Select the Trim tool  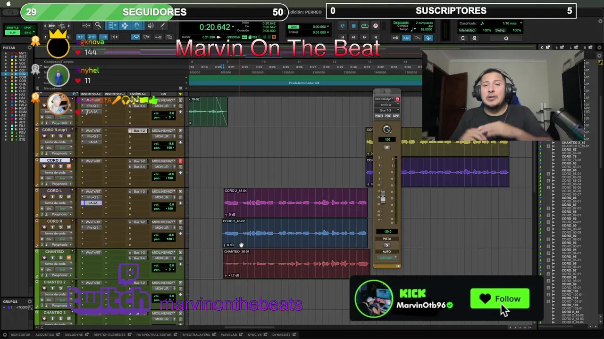[112, 26]
